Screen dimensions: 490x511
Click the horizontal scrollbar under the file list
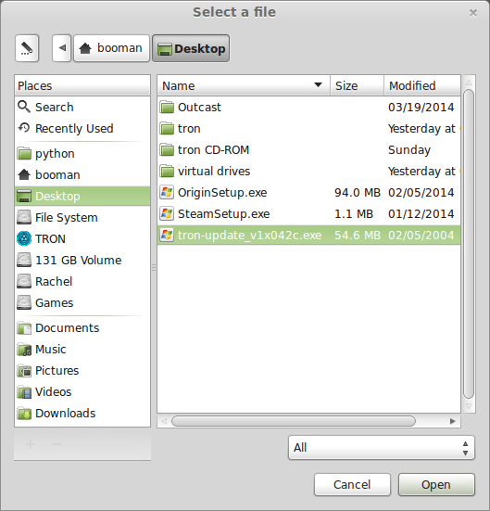pos(294,421)
